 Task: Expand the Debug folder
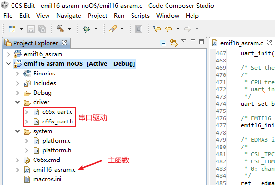click(x=17, y=93)
